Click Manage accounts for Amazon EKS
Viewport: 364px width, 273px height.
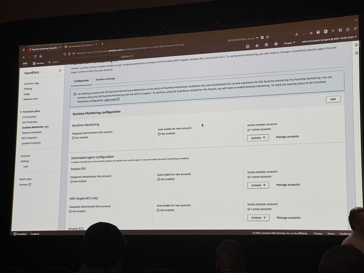288,185
